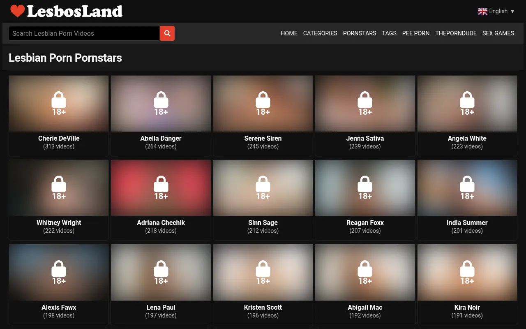Open the Sinn Sage name link

(x=263, y=222)
